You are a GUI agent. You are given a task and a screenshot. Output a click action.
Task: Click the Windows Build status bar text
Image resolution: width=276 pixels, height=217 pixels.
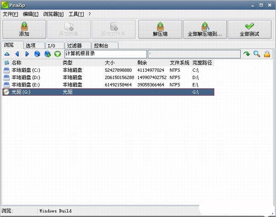click(x=56, y=211)
